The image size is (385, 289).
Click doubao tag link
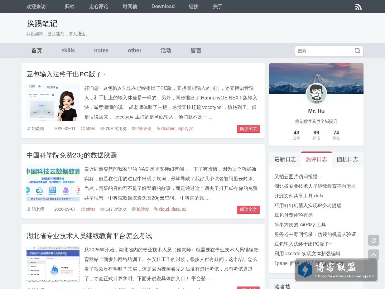(x=168, y=129)
